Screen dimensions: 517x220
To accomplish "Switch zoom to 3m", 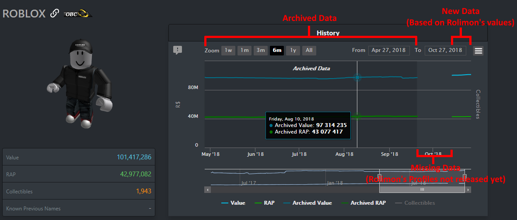I will pyautogui.click(x=261, y=51).
